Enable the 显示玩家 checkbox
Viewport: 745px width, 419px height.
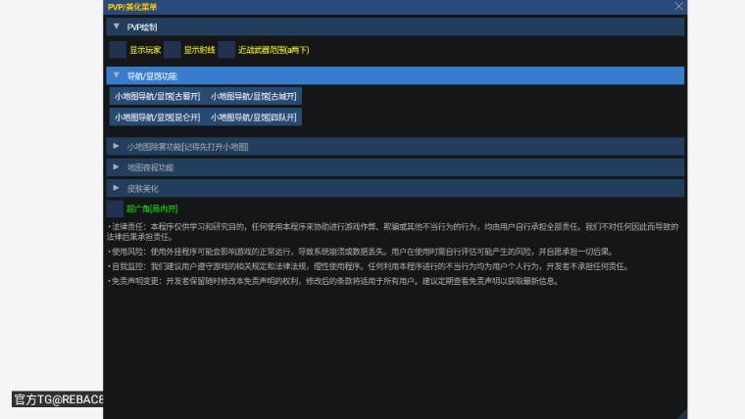pos(118,50)
